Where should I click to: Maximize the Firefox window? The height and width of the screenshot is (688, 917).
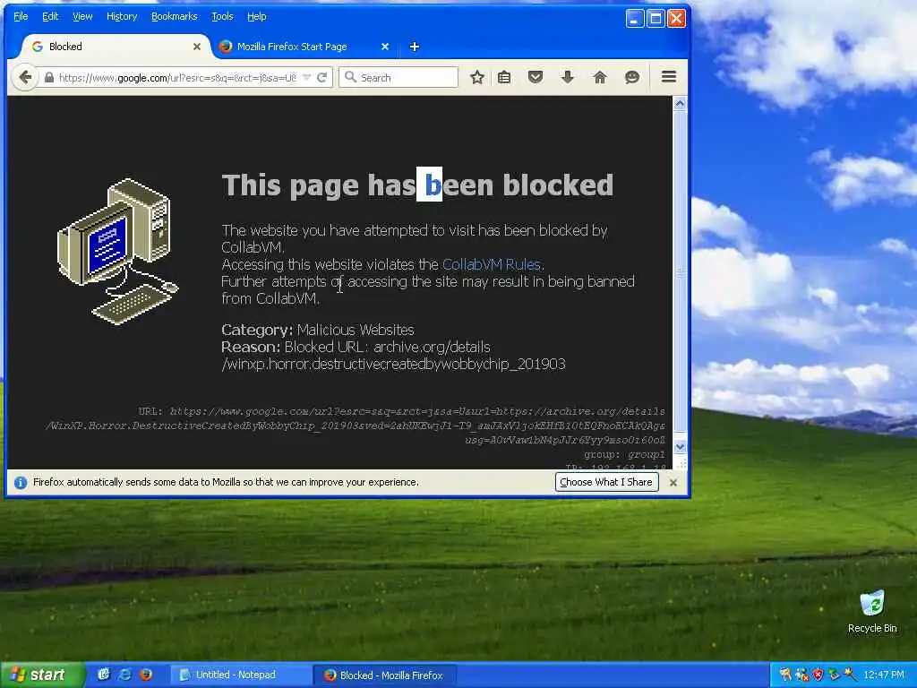[656, 19]
